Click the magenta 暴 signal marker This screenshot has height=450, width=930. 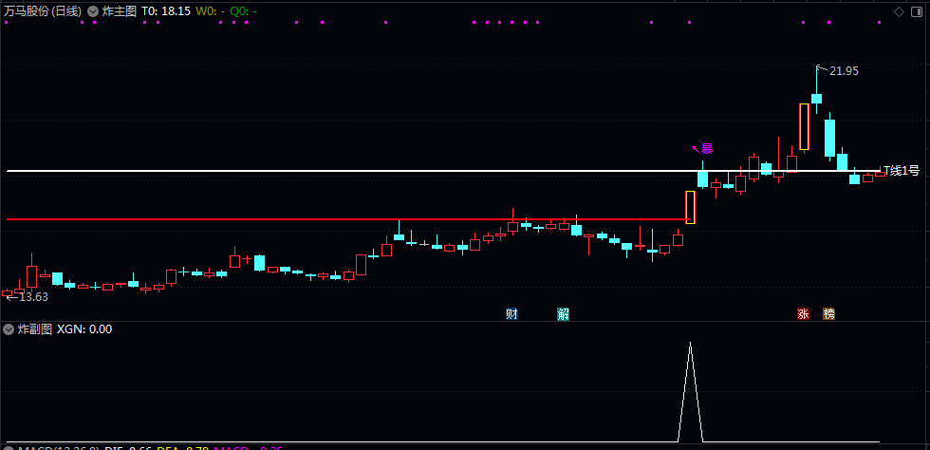(707, 148)
